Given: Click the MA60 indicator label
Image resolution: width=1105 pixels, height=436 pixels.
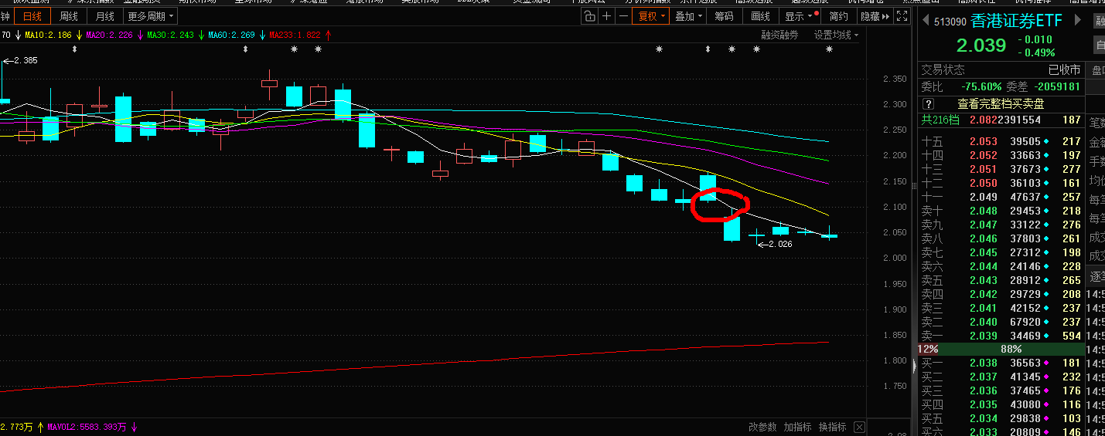Looking at the screenshot, I should click(231, 35).
